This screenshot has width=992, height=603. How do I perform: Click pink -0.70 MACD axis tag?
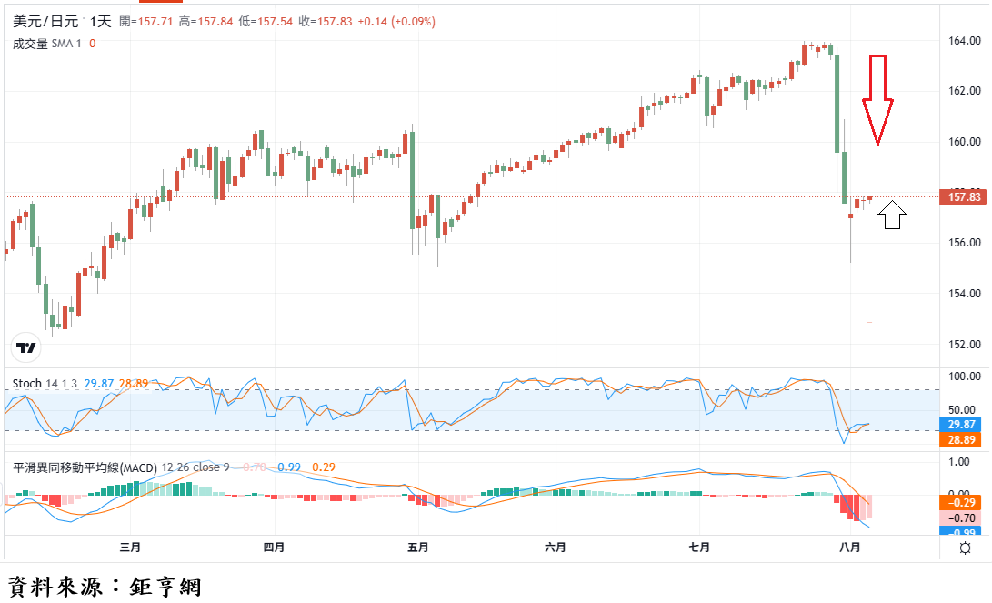960,518
